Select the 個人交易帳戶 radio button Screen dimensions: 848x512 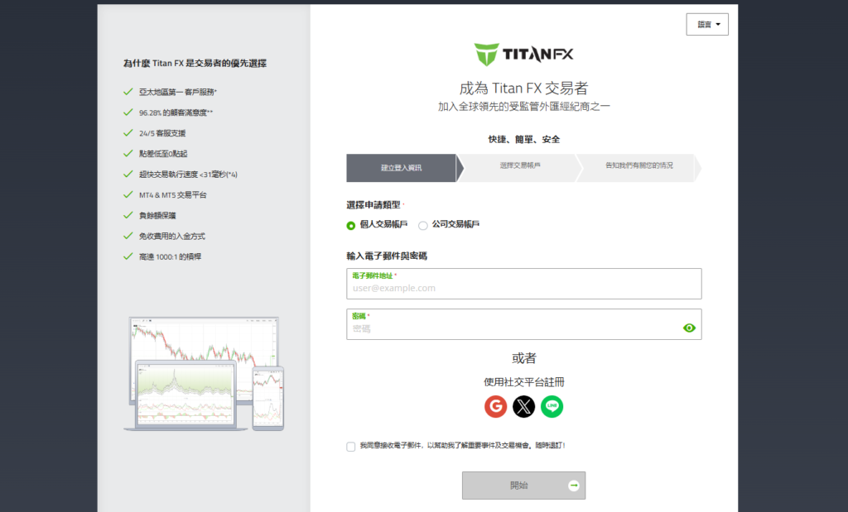coord(351,226)
